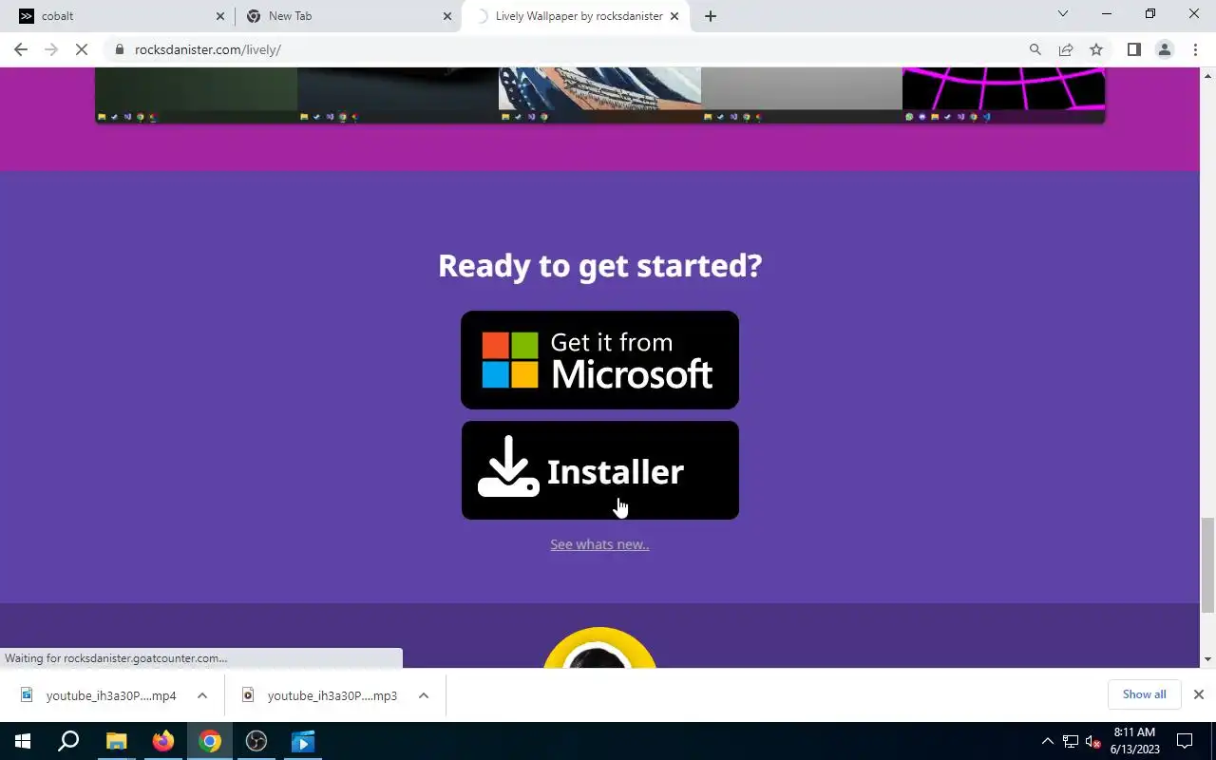Close the New Tab tab
The image size is (1216, 760).
tap(447, 16)
